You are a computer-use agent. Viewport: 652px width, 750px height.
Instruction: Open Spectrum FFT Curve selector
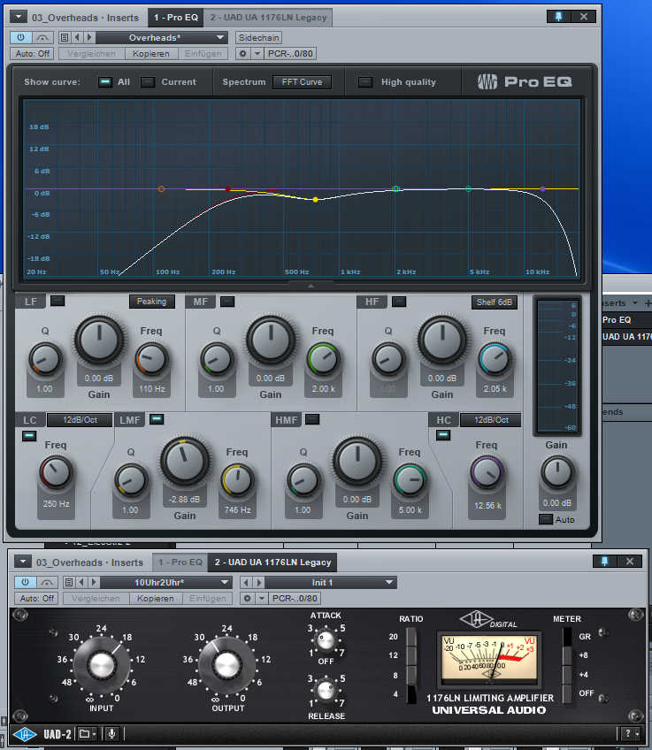[302, 81]
